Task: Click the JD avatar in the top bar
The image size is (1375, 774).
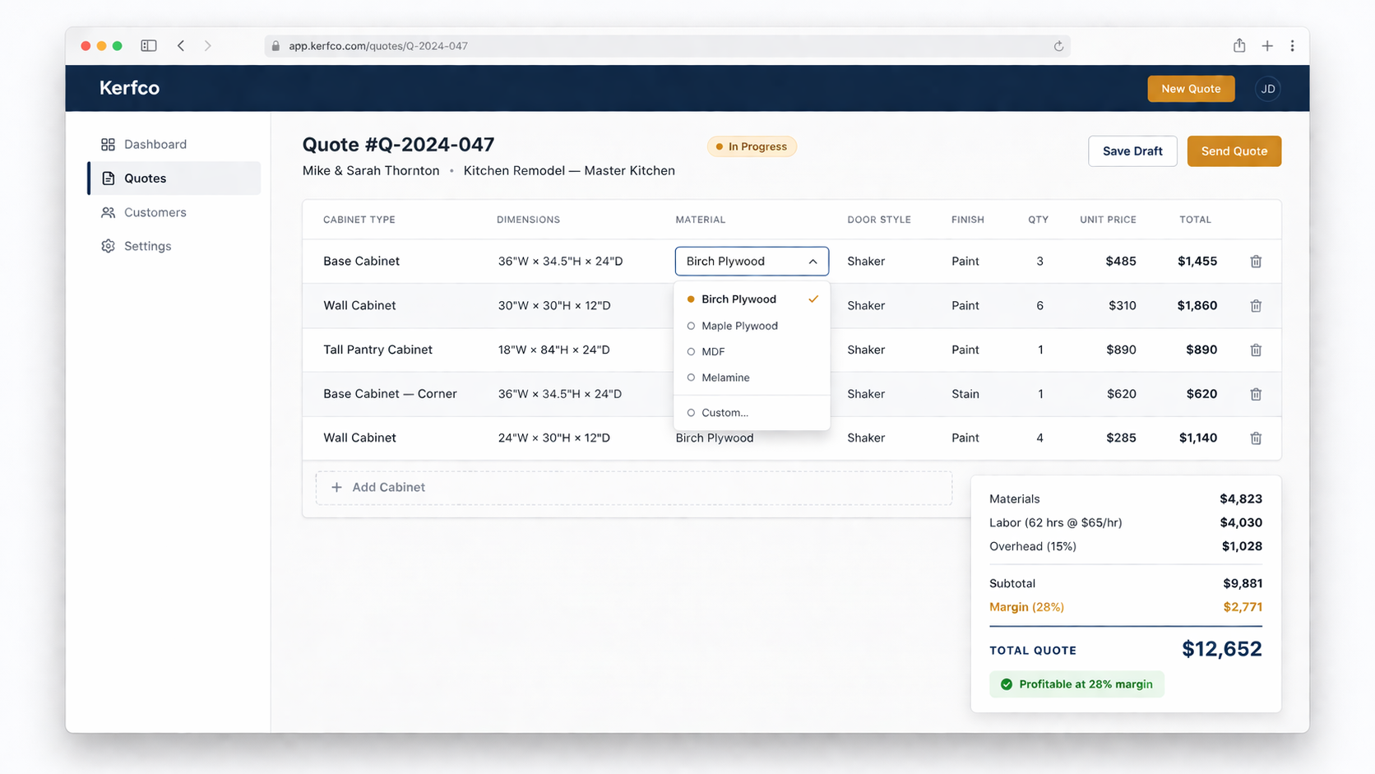Action: coord(1267,88)
